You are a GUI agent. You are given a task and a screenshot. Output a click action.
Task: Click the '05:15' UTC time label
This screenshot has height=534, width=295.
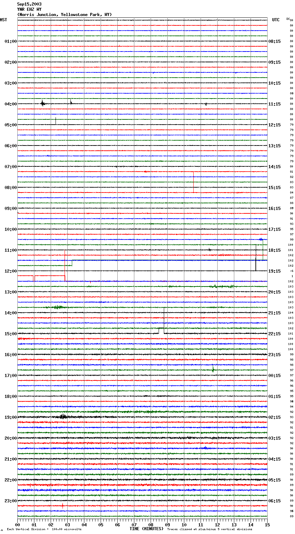pyautogui.click(x=275, y=480)
